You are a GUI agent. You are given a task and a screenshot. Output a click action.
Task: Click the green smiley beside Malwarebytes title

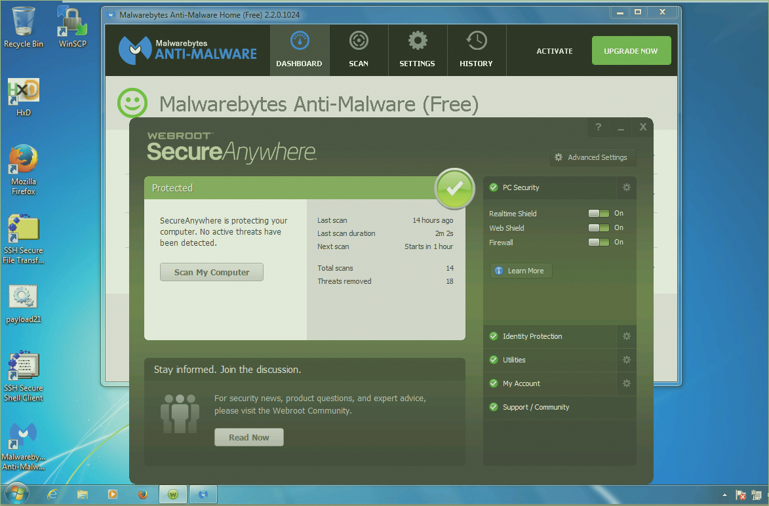point(131,104)
